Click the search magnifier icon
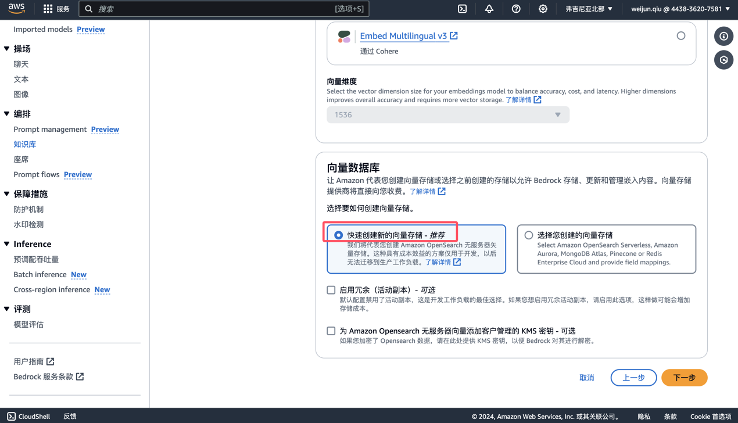 point(89,9)
